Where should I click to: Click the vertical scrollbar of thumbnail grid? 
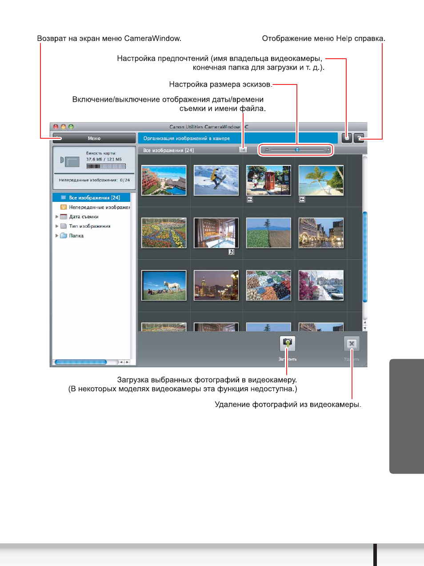(365, 257)
